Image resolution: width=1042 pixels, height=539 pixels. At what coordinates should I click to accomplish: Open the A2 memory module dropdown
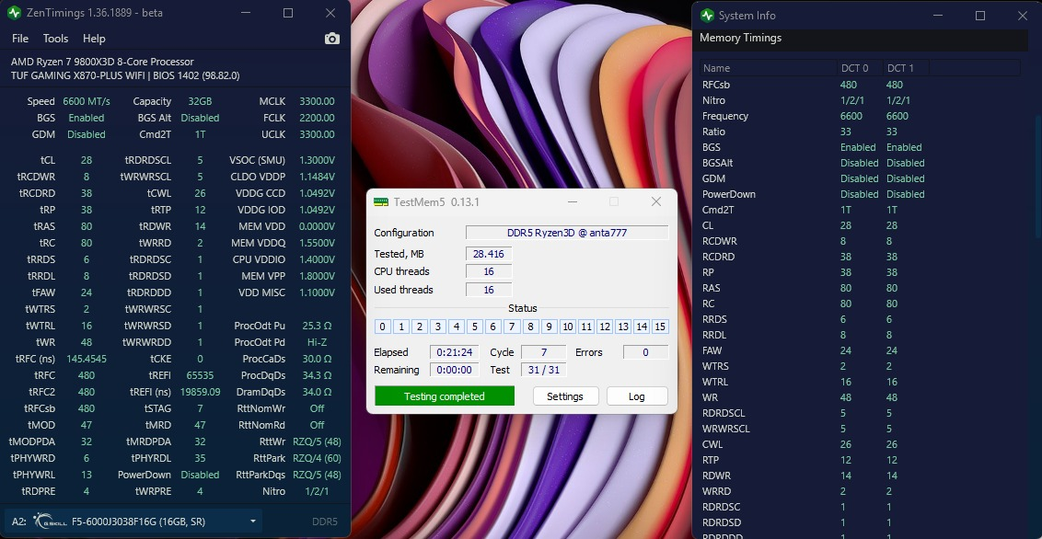click(133, 522)
